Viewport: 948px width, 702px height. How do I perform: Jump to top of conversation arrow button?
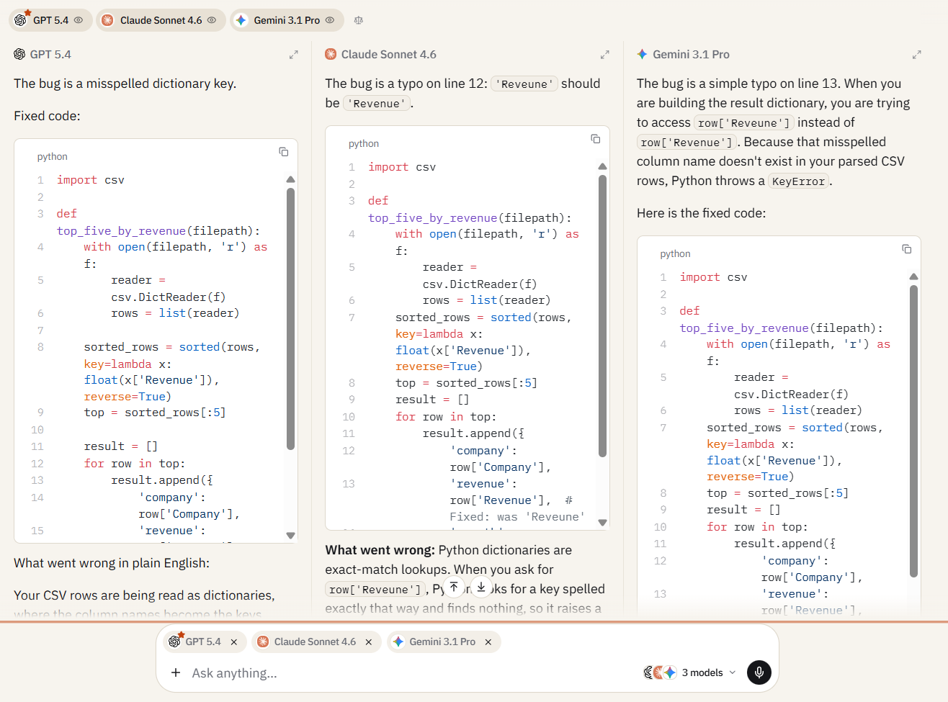(x=454, y=587)
